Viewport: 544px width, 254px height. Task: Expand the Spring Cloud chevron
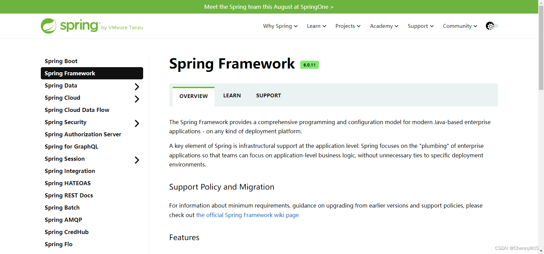point(137,99)
